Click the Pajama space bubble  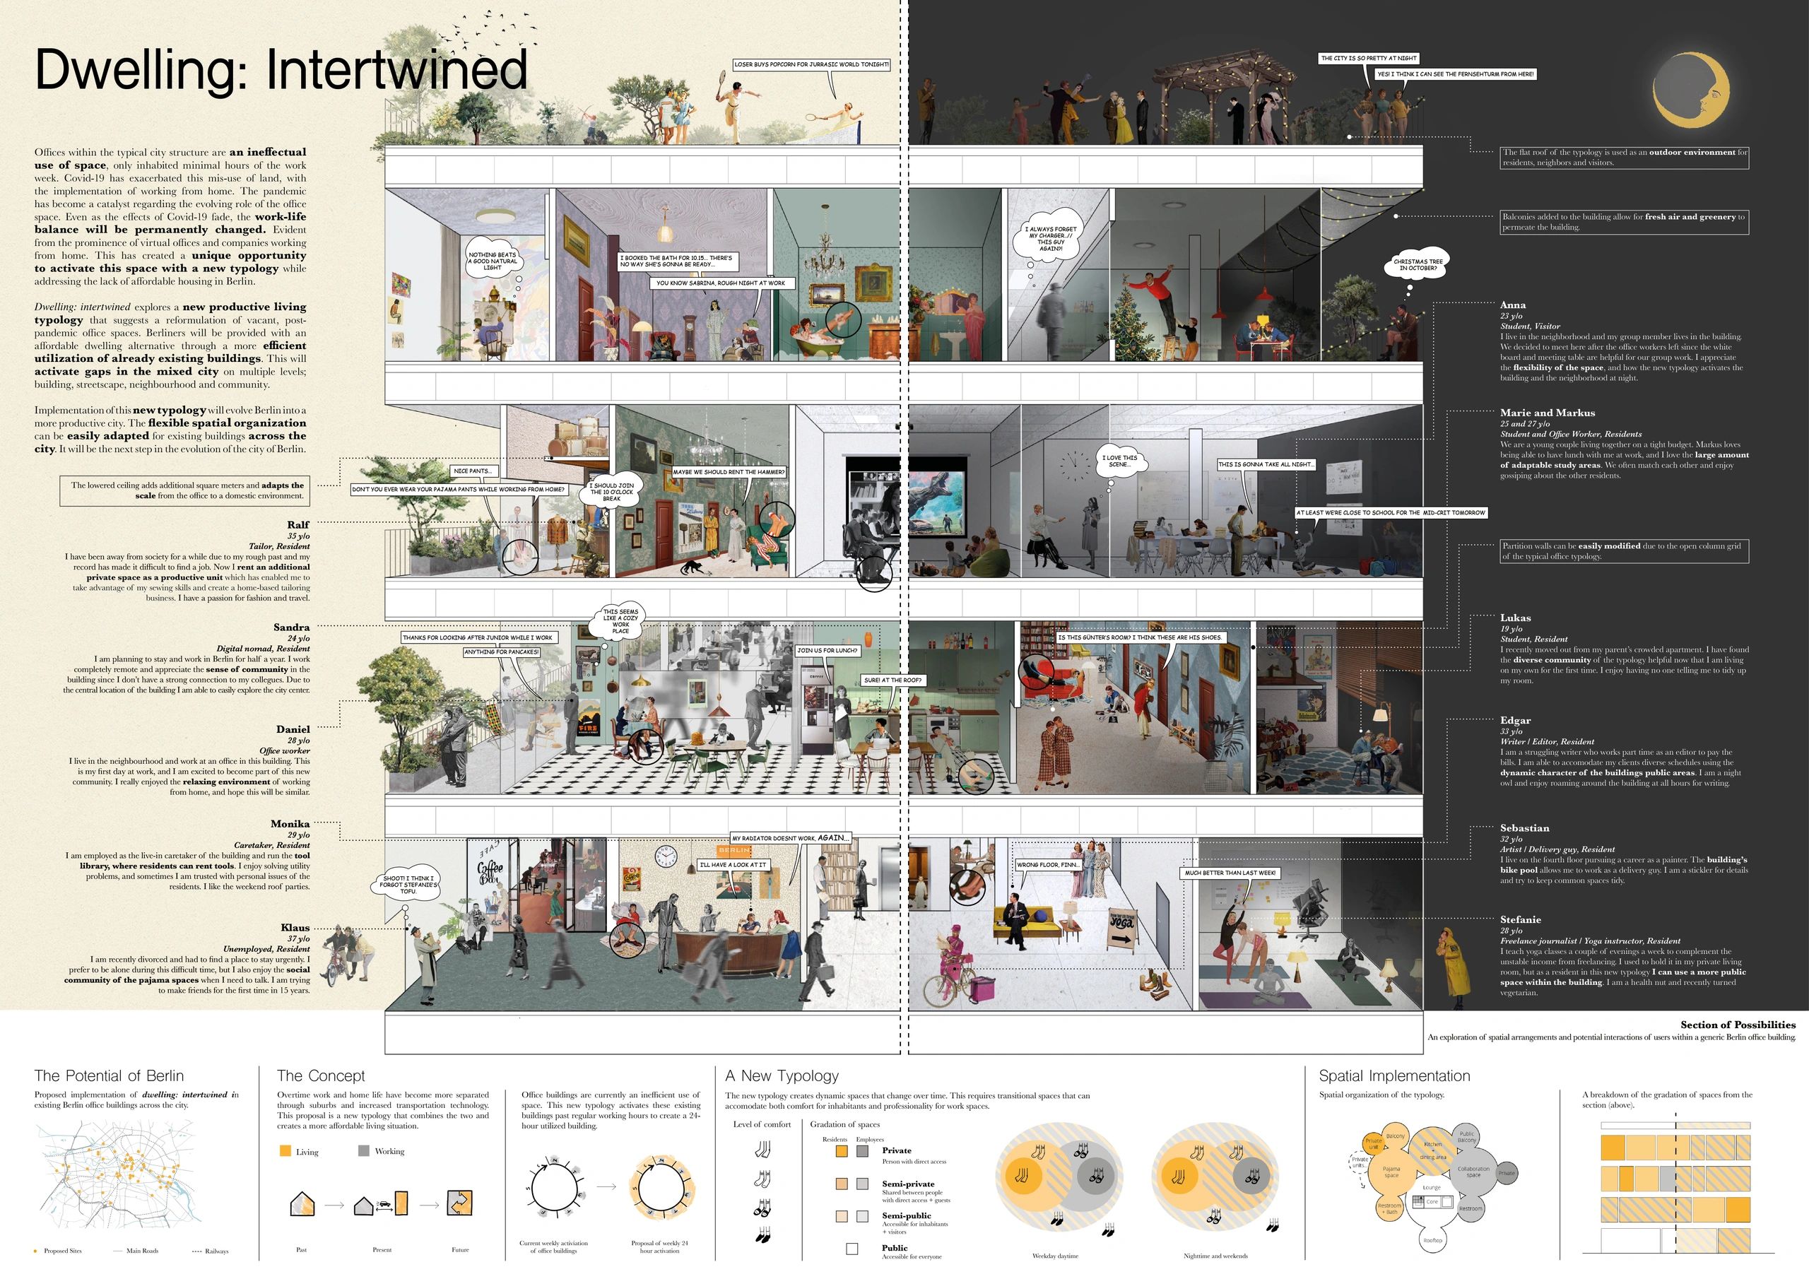(1391, 1172)
